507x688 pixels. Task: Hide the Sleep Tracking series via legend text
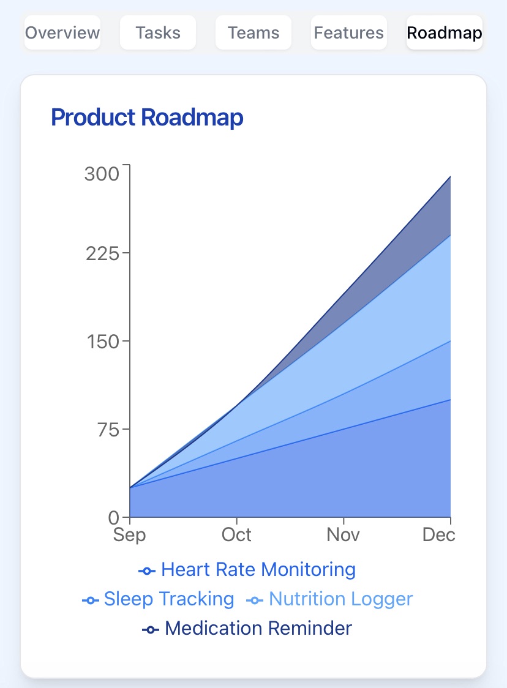pyautogui.click(x=169, y=599)
